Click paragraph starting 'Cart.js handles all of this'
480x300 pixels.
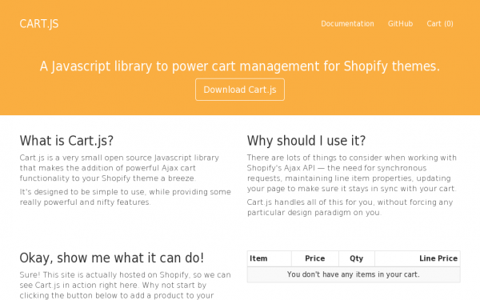tap(350, 207)
